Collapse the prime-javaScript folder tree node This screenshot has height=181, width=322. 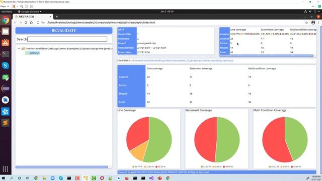click(19, 49)
